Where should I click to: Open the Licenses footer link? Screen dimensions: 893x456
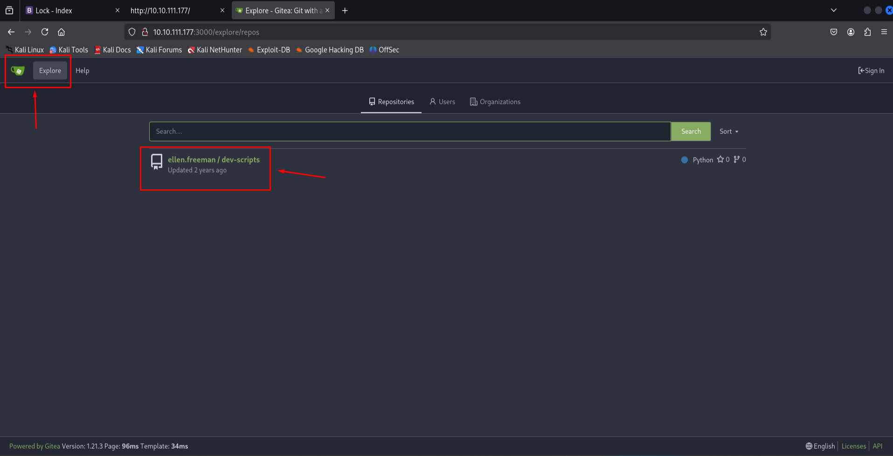click(853, 446)
